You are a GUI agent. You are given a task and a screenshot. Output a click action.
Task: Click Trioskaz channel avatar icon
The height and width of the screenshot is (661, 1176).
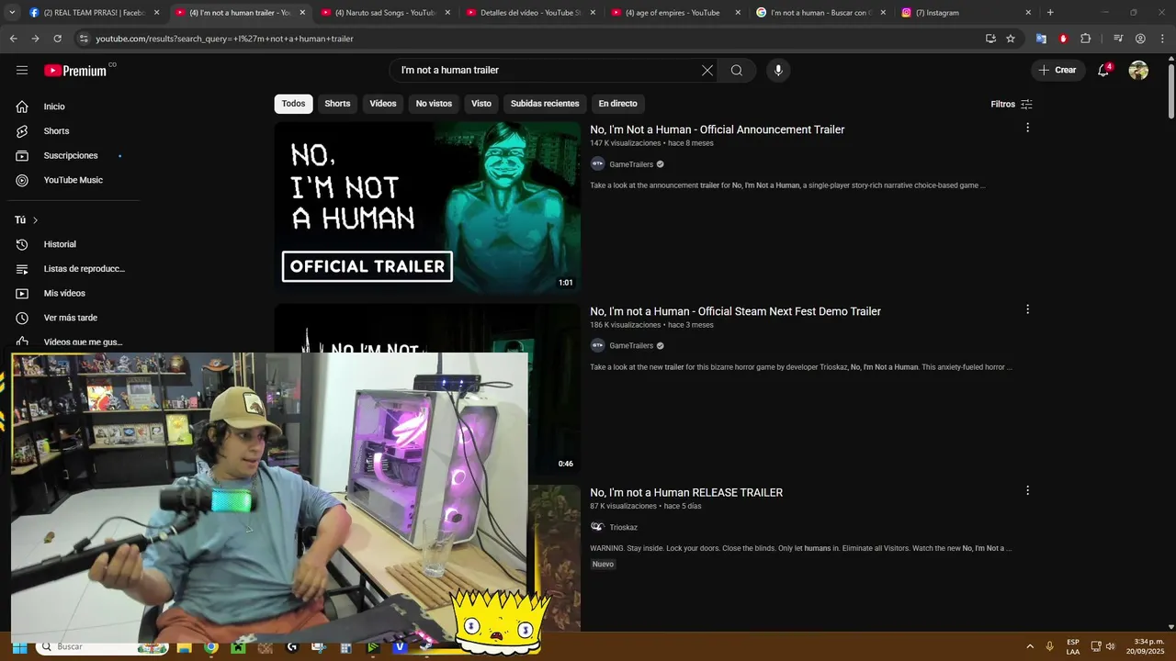pyautogui.click(x=597, y=527)
